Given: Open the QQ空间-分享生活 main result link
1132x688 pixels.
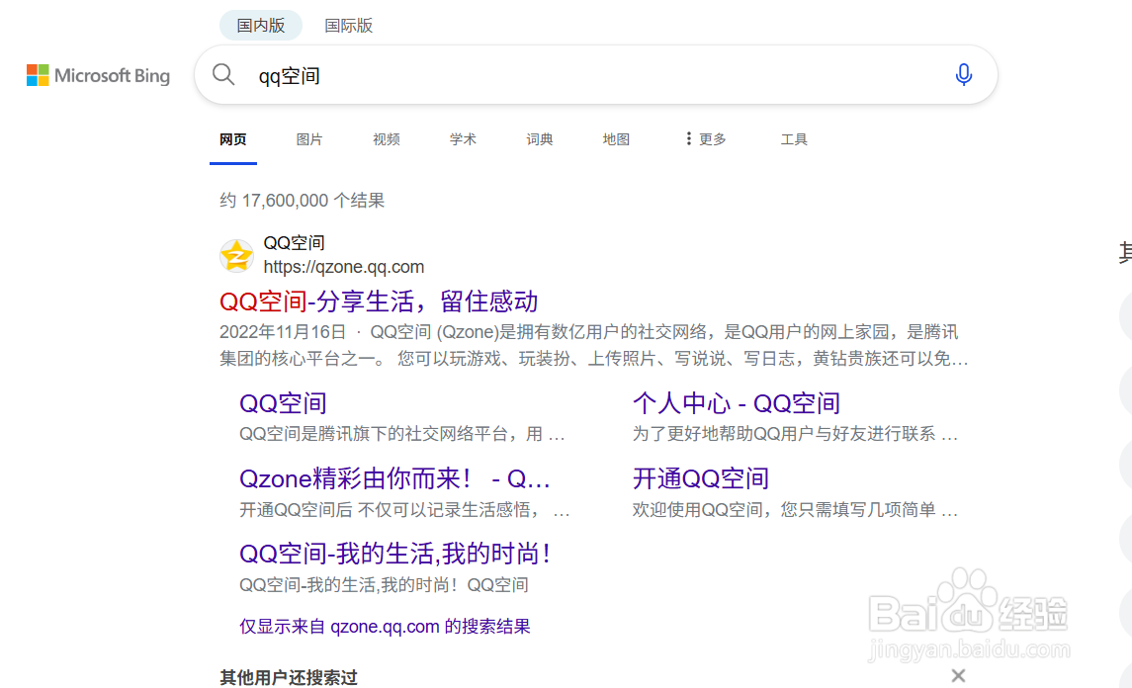Looking at the screenshot, I should [379, 301].
